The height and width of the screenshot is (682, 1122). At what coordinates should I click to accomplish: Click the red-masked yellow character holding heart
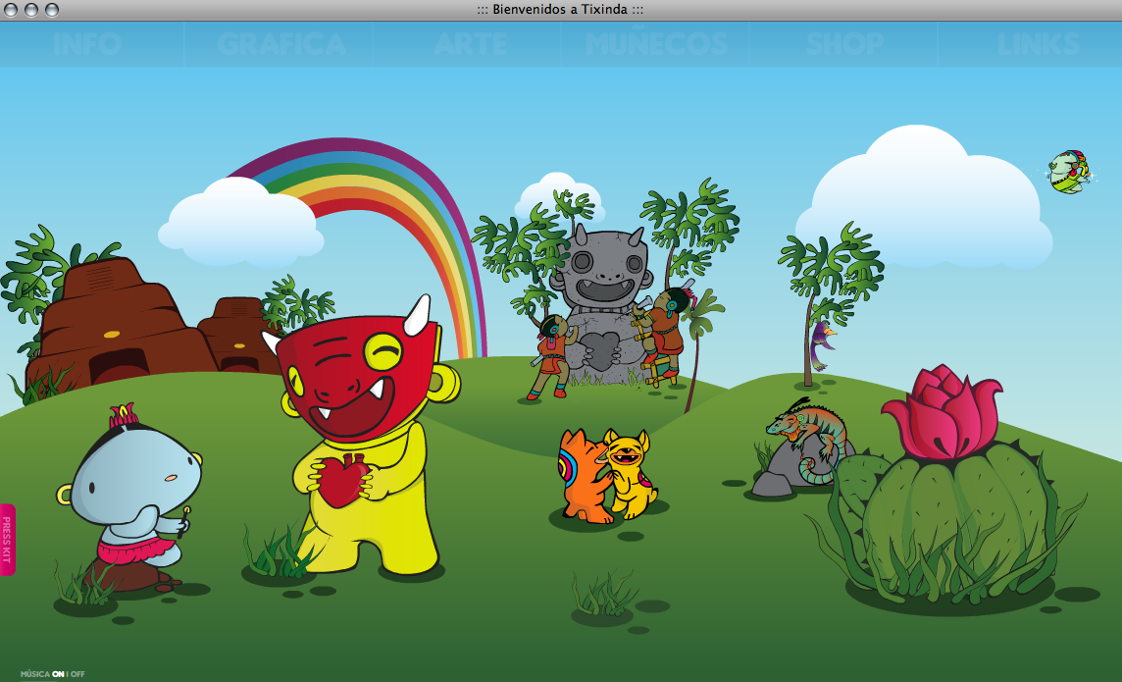pyautogui.click(x=361, y=432)
